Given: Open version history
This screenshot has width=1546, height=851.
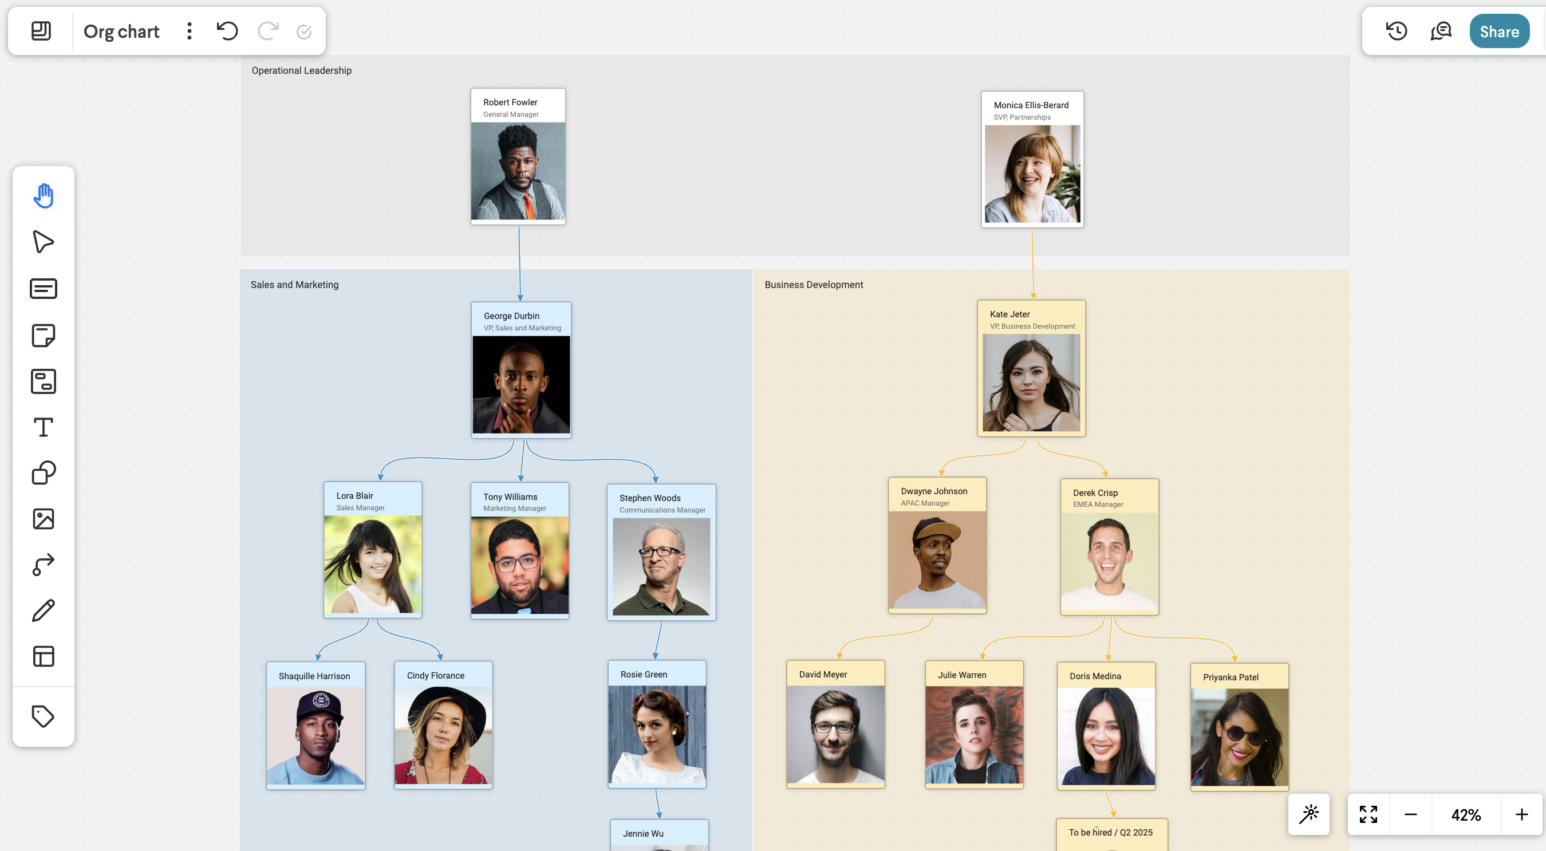Looking at the screenshot, I should click(x=1396, y=30).
